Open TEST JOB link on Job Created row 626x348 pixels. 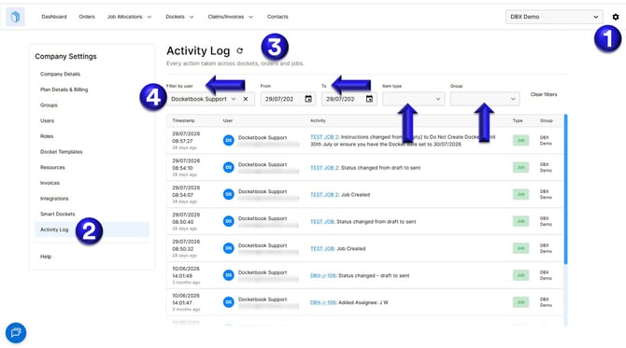tap(322, 249)
